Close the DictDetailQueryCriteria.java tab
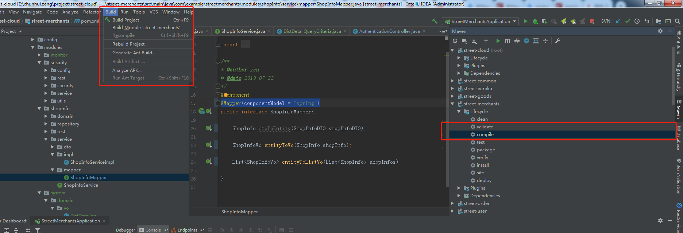The height and width of the screenshot is (233, 683). pos(345,31)
